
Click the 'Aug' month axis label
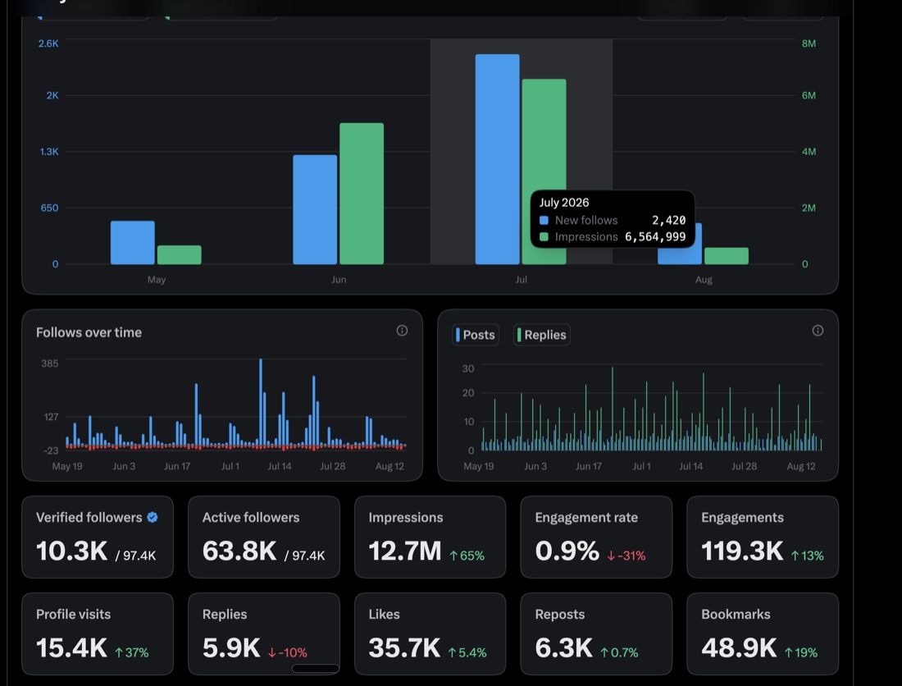click(x=703, y=280)
